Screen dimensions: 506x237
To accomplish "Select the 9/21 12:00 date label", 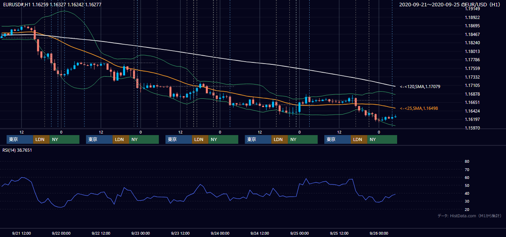I will tap(21, 233).
